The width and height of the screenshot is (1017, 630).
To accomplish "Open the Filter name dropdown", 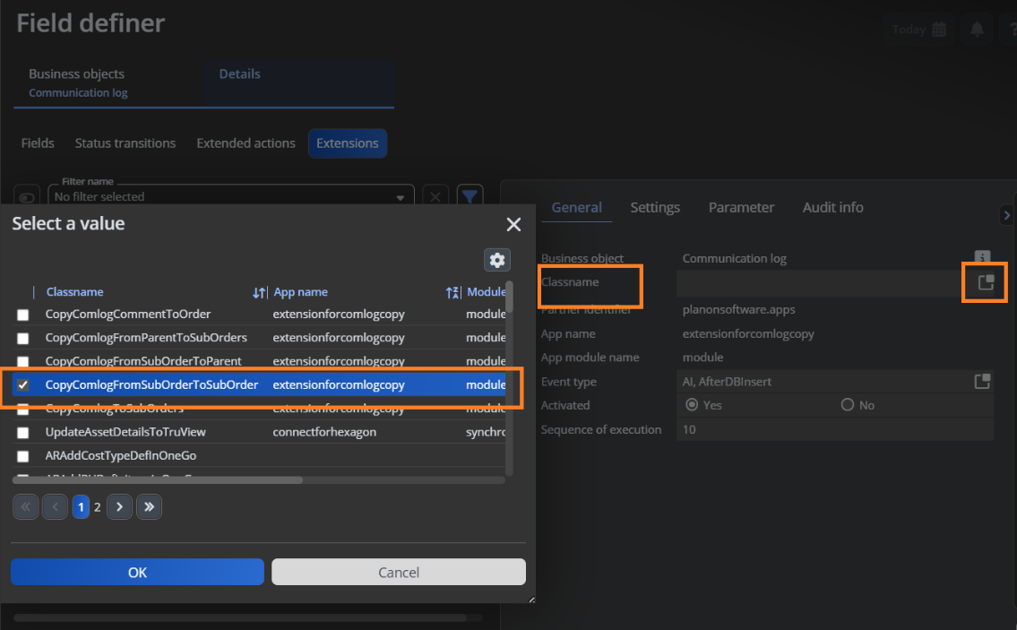I will click(x=401, y=197).
